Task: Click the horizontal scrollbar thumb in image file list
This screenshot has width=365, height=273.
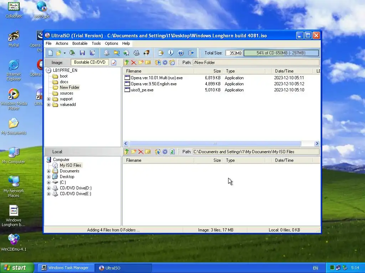Action: tap(215, 144)
